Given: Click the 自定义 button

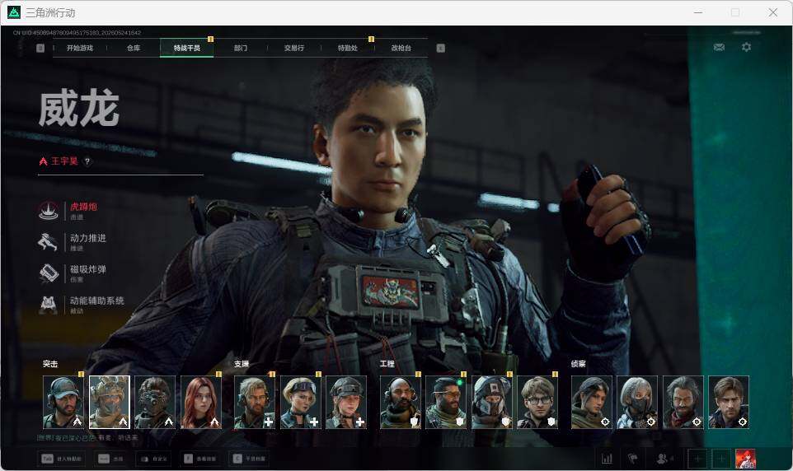Looking at the screenshot, I should (154, 459).
